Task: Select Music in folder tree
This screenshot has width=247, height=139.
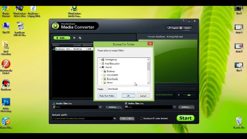Action: (x=110, y=83)
